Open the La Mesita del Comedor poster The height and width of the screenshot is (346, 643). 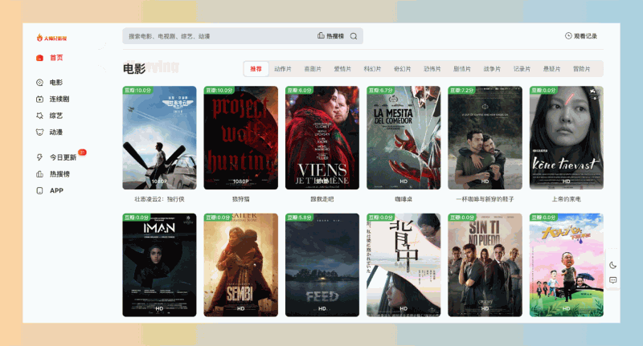coord(403,137)
